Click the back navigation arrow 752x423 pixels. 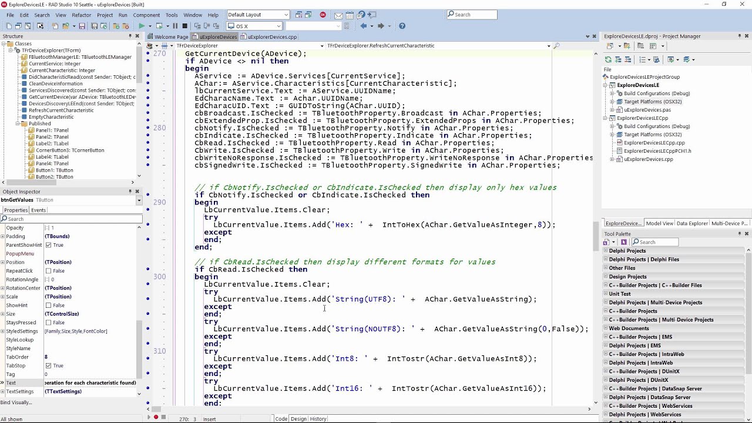tap(364, 26)
